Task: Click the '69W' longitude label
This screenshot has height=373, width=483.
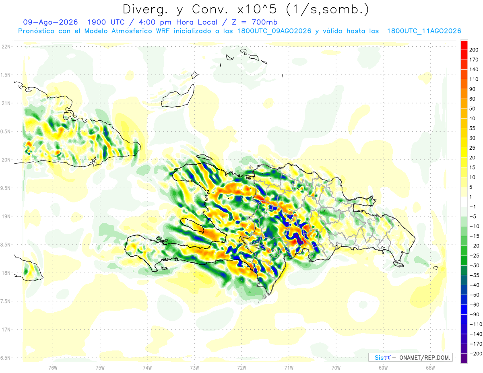Action: (x=383, y=367)
